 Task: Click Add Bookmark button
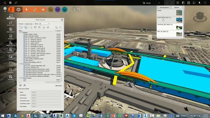[x=164, y=8]
